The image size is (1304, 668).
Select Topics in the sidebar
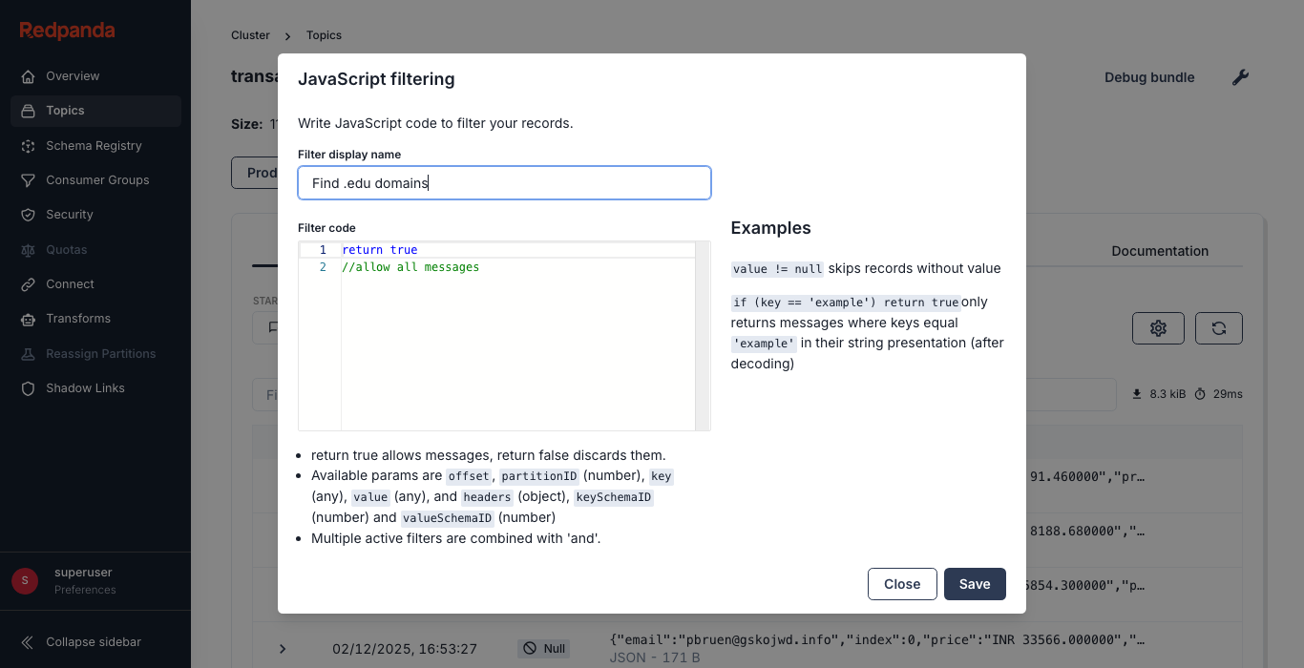click(65, 110)
